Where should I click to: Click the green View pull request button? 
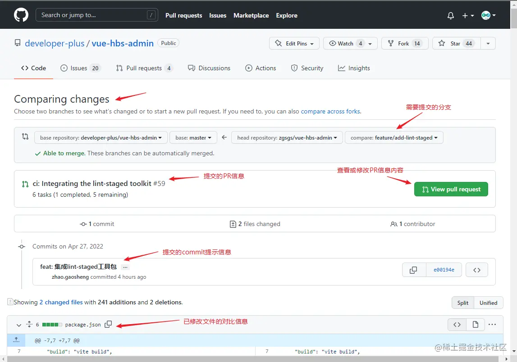[451, 189]
